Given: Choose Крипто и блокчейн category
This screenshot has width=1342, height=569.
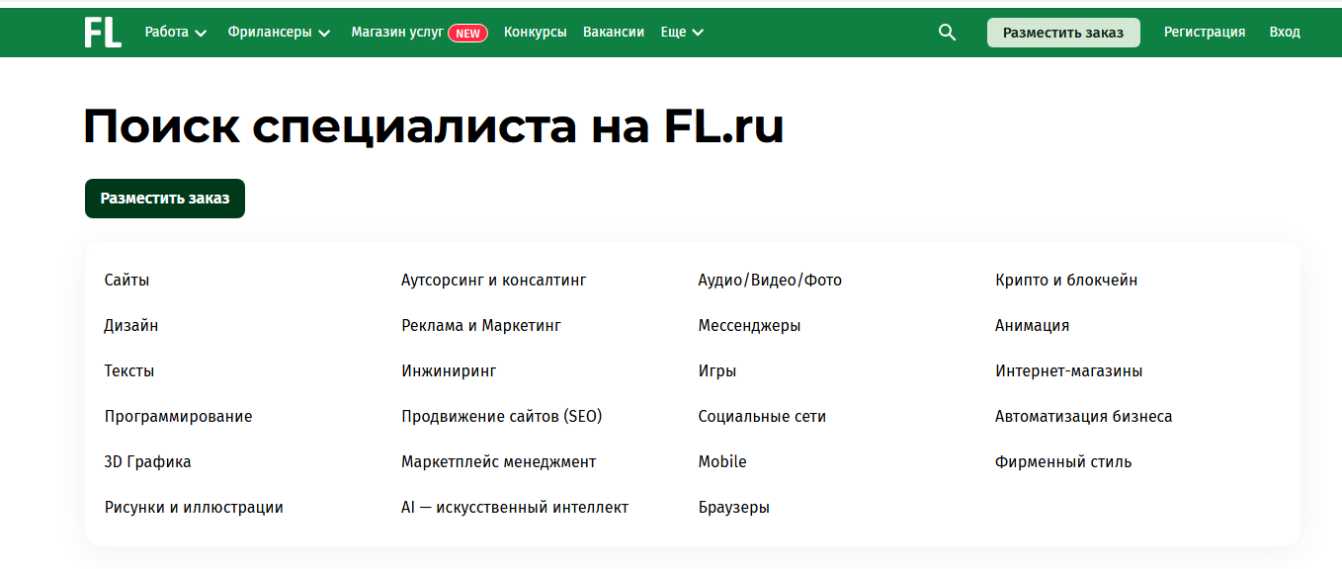Looking at the screenshot, I should (1066, 281).
